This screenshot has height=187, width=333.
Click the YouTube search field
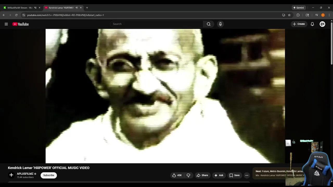(157, 24)
